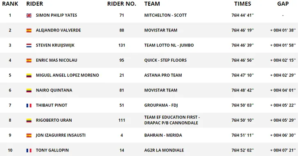Click the Dutch flag beside Steven Kruijswijk
This screenshot has width=298, height=156.
(x=29, y=45)
